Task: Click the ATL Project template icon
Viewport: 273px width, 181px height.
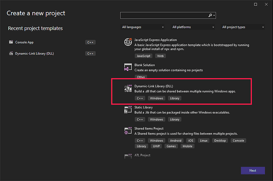Action: [x=128, y=156]
